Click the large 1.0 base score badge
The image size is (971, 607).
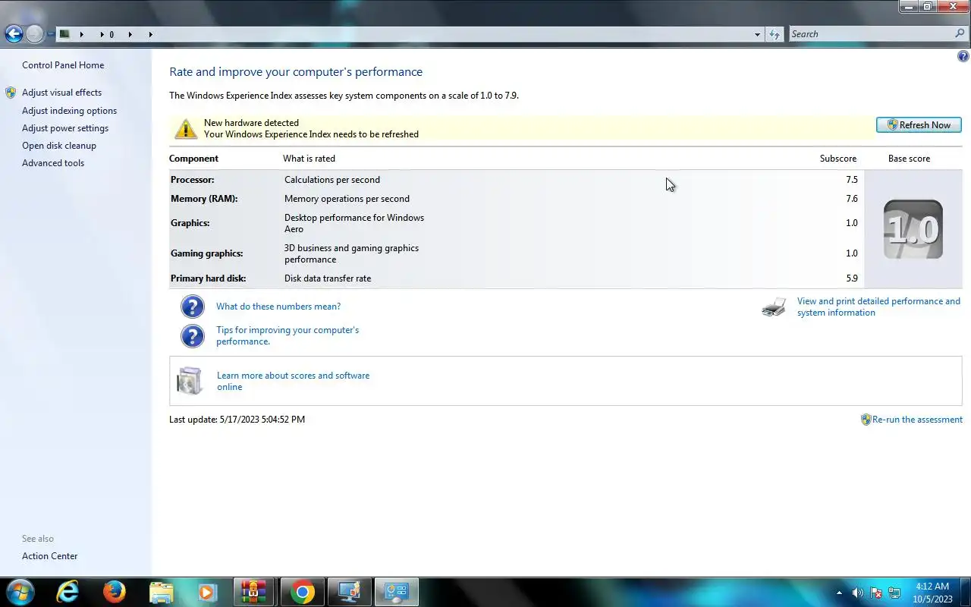pos(913,229)
